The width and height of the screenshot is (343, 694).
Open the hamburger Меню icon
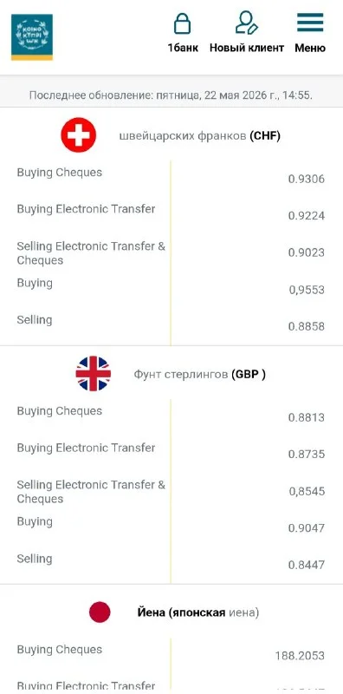click(x=310, y=23)
